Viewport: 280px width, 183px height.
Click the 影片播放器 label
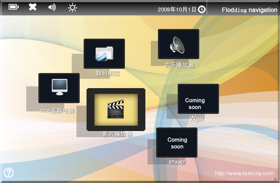pyautogui.click(x=117, y=134)
